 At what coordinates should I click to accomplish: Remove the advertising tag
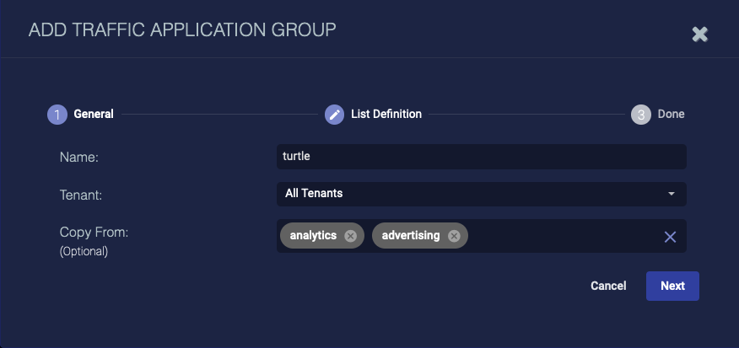(x=454, y=236)
